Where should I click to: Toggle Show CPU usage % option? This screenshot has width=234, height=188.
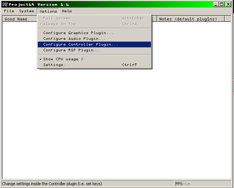pos(94,59)
